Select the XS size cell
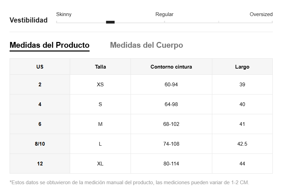Image resolution: width=281 pixels, height=191 pixels. (x=100, y=85)
